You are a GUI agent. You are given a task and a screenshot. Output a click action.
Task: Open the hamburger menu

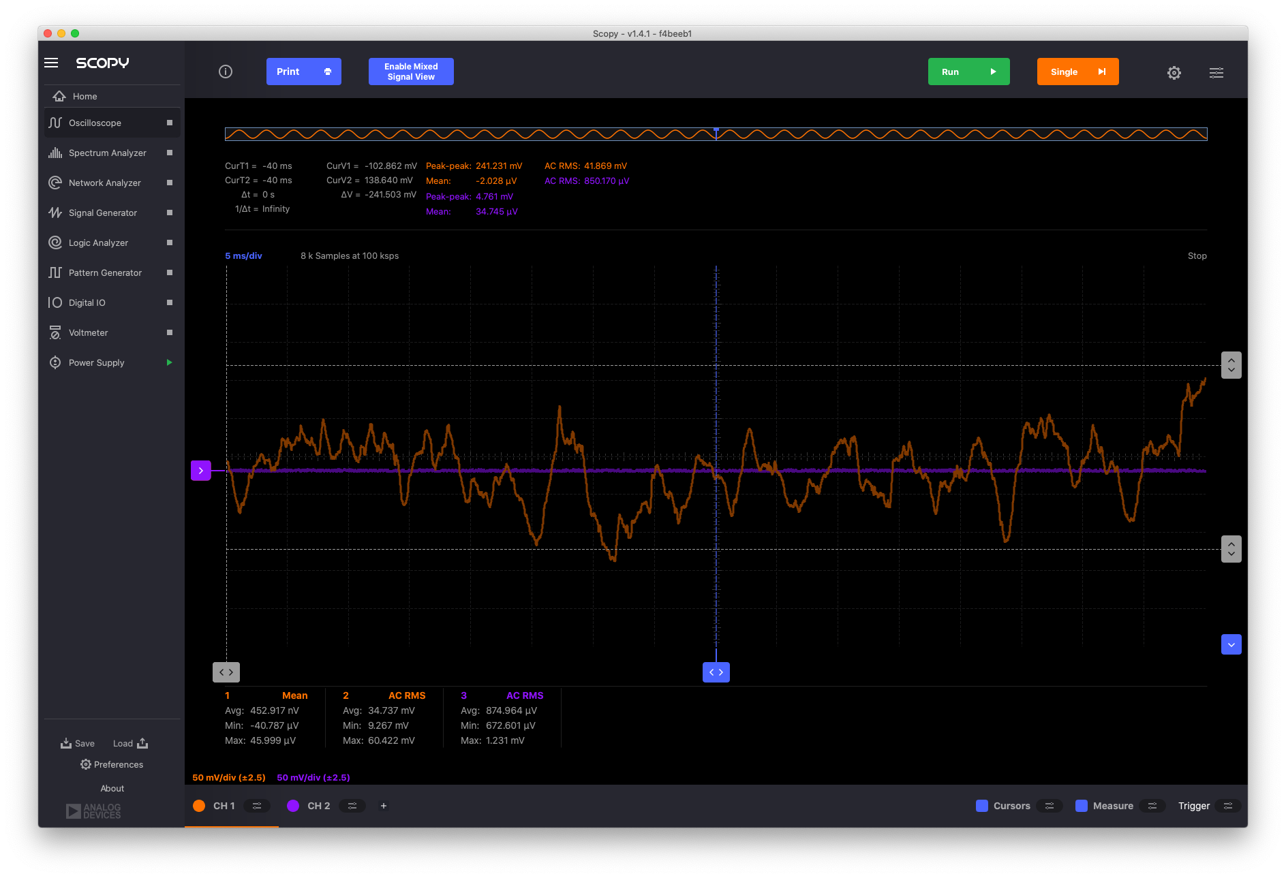[x=51, y=63]
